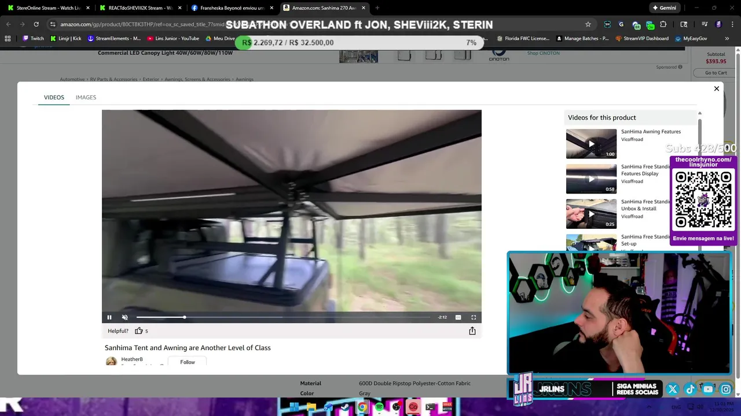Open the Sponsored info icon
Image resolution: width=741 pixels, height=416 pixels.
[680, 67]
